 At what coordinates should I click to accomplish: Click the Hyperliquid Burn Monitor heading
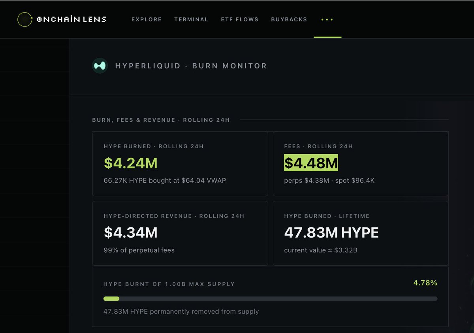coord(191,66)
